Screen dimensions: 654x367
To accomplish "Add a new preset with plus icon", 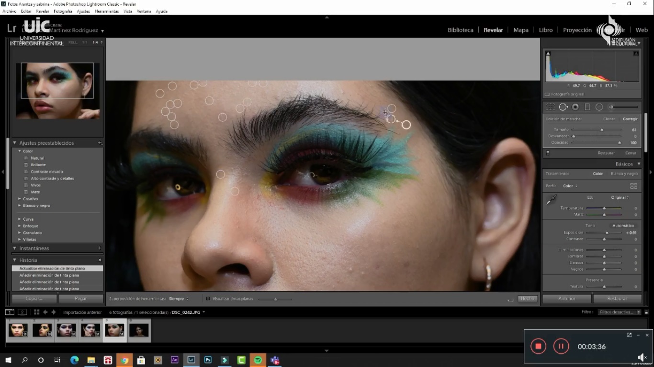I will 100,143.
